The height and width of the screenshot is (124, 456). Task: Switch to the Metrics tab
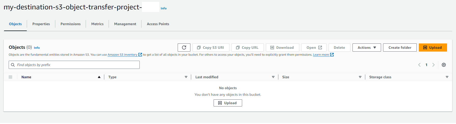point(97,24)
